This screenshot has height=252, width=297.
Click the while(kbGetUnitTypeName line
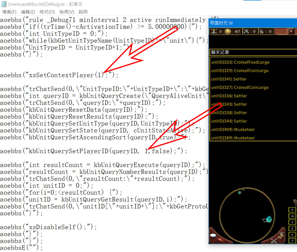click(x=104, y=41)
